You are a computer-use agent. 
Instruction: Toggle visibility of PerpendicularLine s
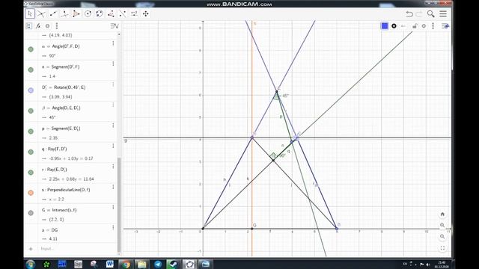pos(31,193)
